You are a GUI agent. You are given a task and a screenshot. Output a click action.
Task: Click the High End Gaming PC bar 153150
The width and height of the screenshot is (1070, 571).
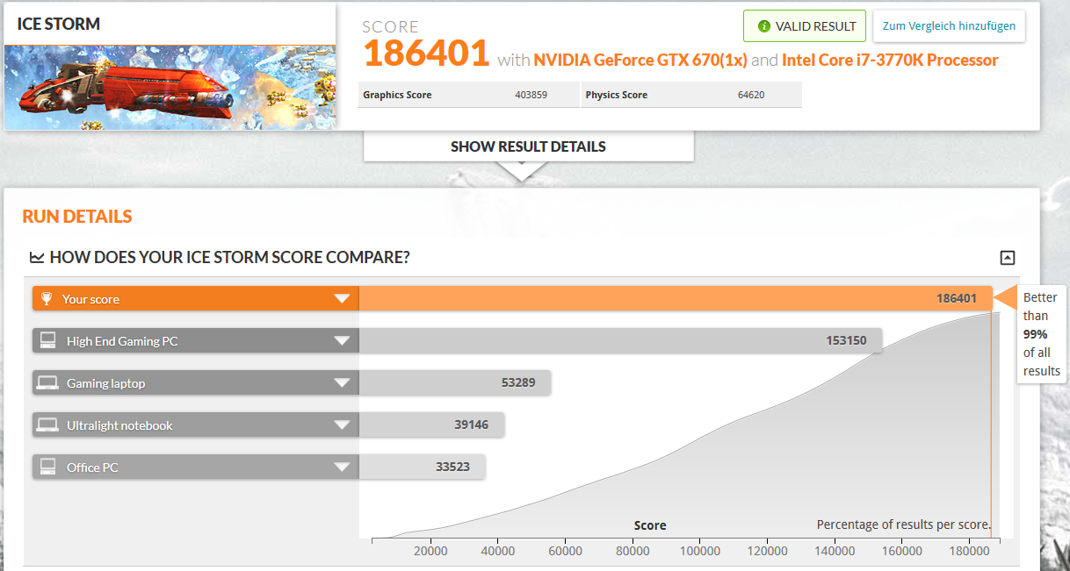coord(620,341)
